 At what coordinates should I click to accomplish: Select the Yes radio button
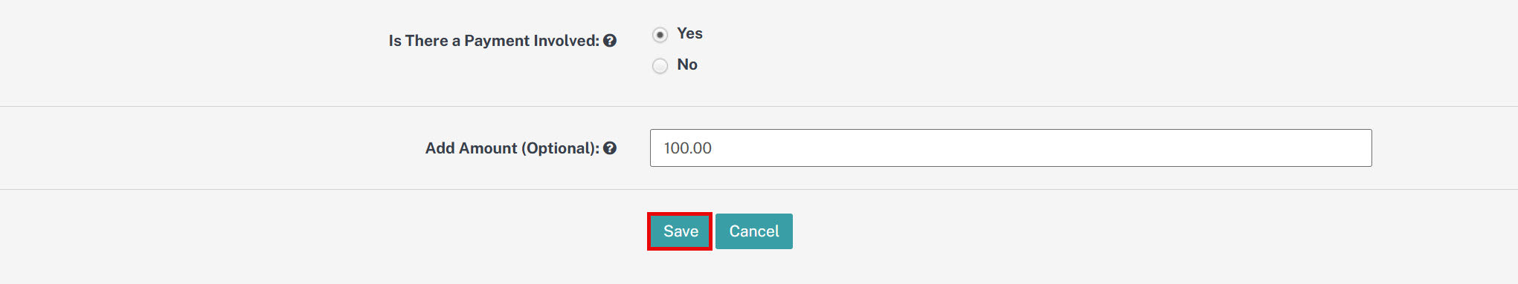[x=660, y=35]
